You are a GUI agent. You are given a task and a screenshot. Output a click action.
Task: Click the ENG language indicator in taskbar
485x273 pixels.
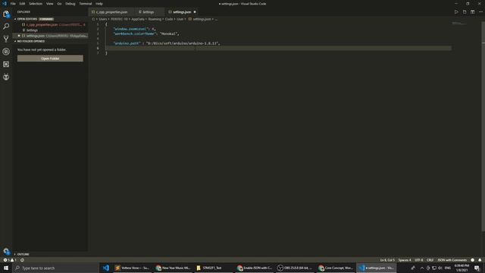point(448,268)
